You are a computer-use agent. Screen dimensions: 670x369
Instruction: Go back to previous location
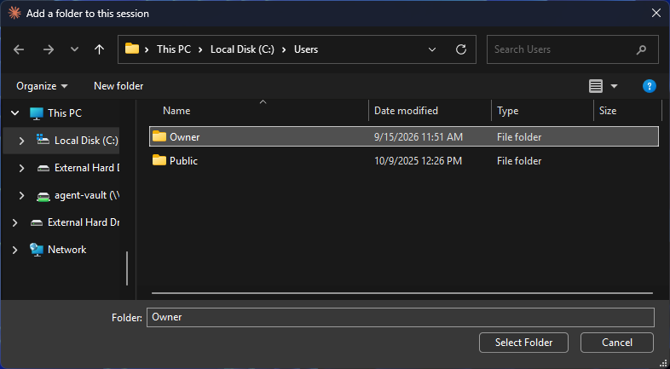[19, 49]
